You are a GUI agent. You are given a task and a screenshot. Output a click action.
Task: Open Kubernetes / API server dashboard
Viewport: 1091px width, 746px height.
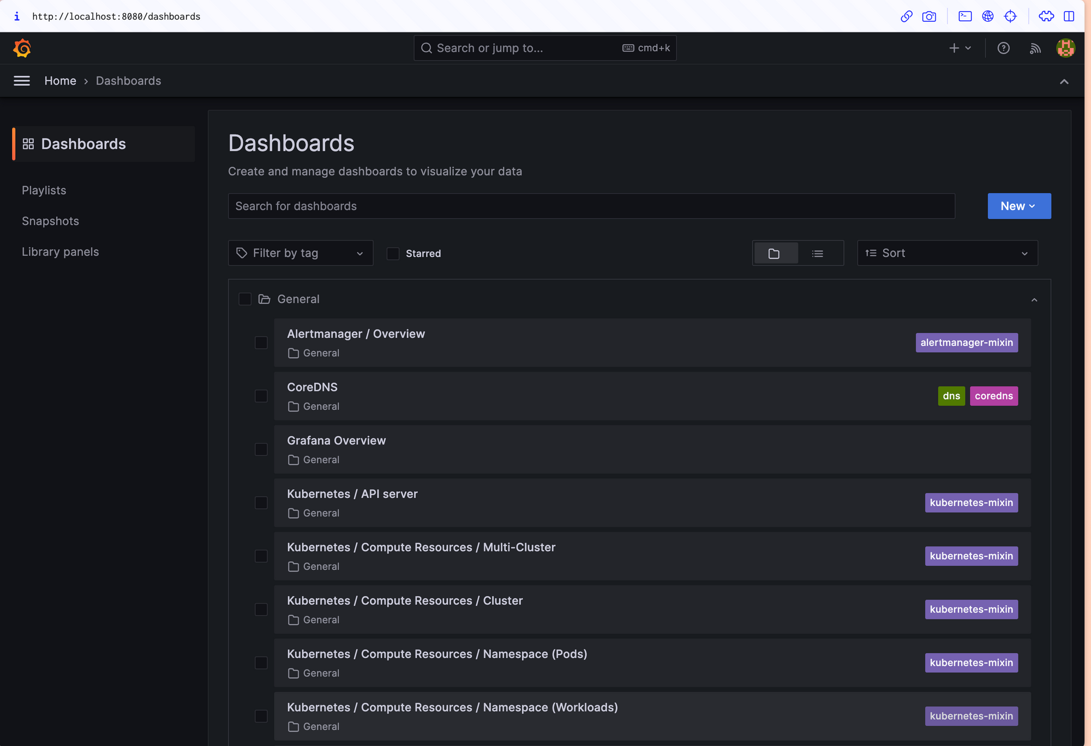(x=352, y=493)
